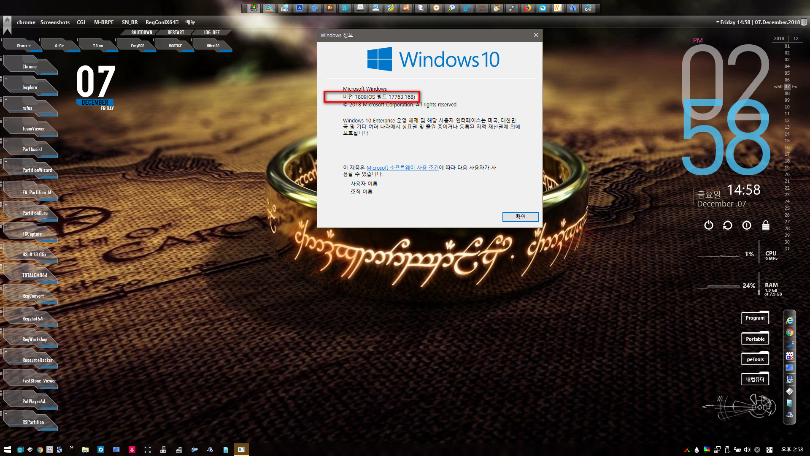Open Firefox icon in top dock
Viewport: 810px width, 456px height.
(527, 8)
